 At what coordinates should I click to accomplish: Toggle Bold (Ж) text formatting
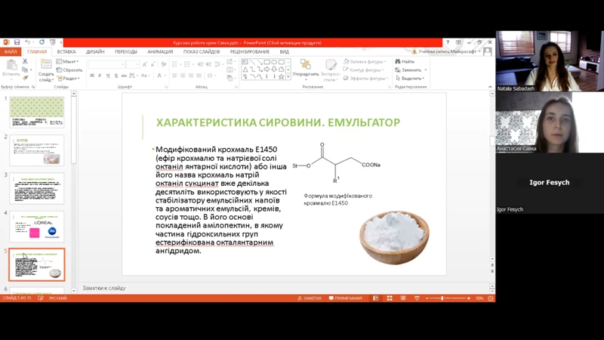(x=91, y=76)
